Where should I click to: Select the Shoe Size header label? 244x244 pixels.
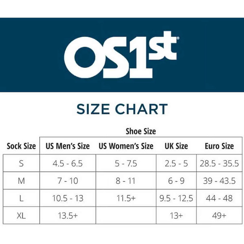(141, 131)
